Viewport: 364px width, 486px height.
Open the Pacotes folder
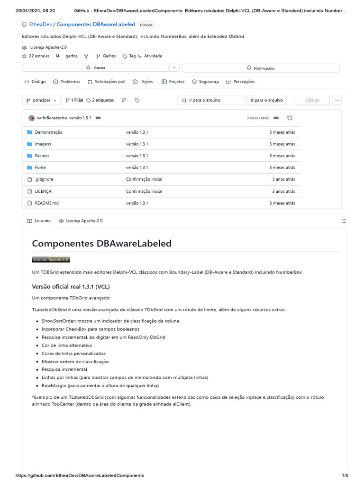[x=42, y=156]
